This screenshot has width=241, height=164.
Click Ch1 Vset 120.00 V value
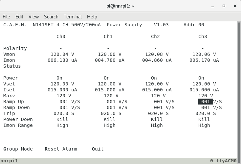point(109,84)
